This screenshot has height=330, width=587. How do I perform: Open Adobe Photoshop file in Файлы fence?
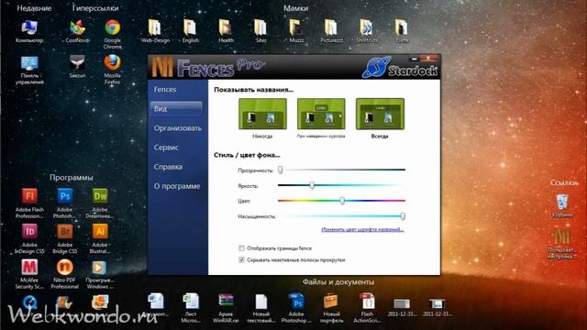tap(296, 308)
